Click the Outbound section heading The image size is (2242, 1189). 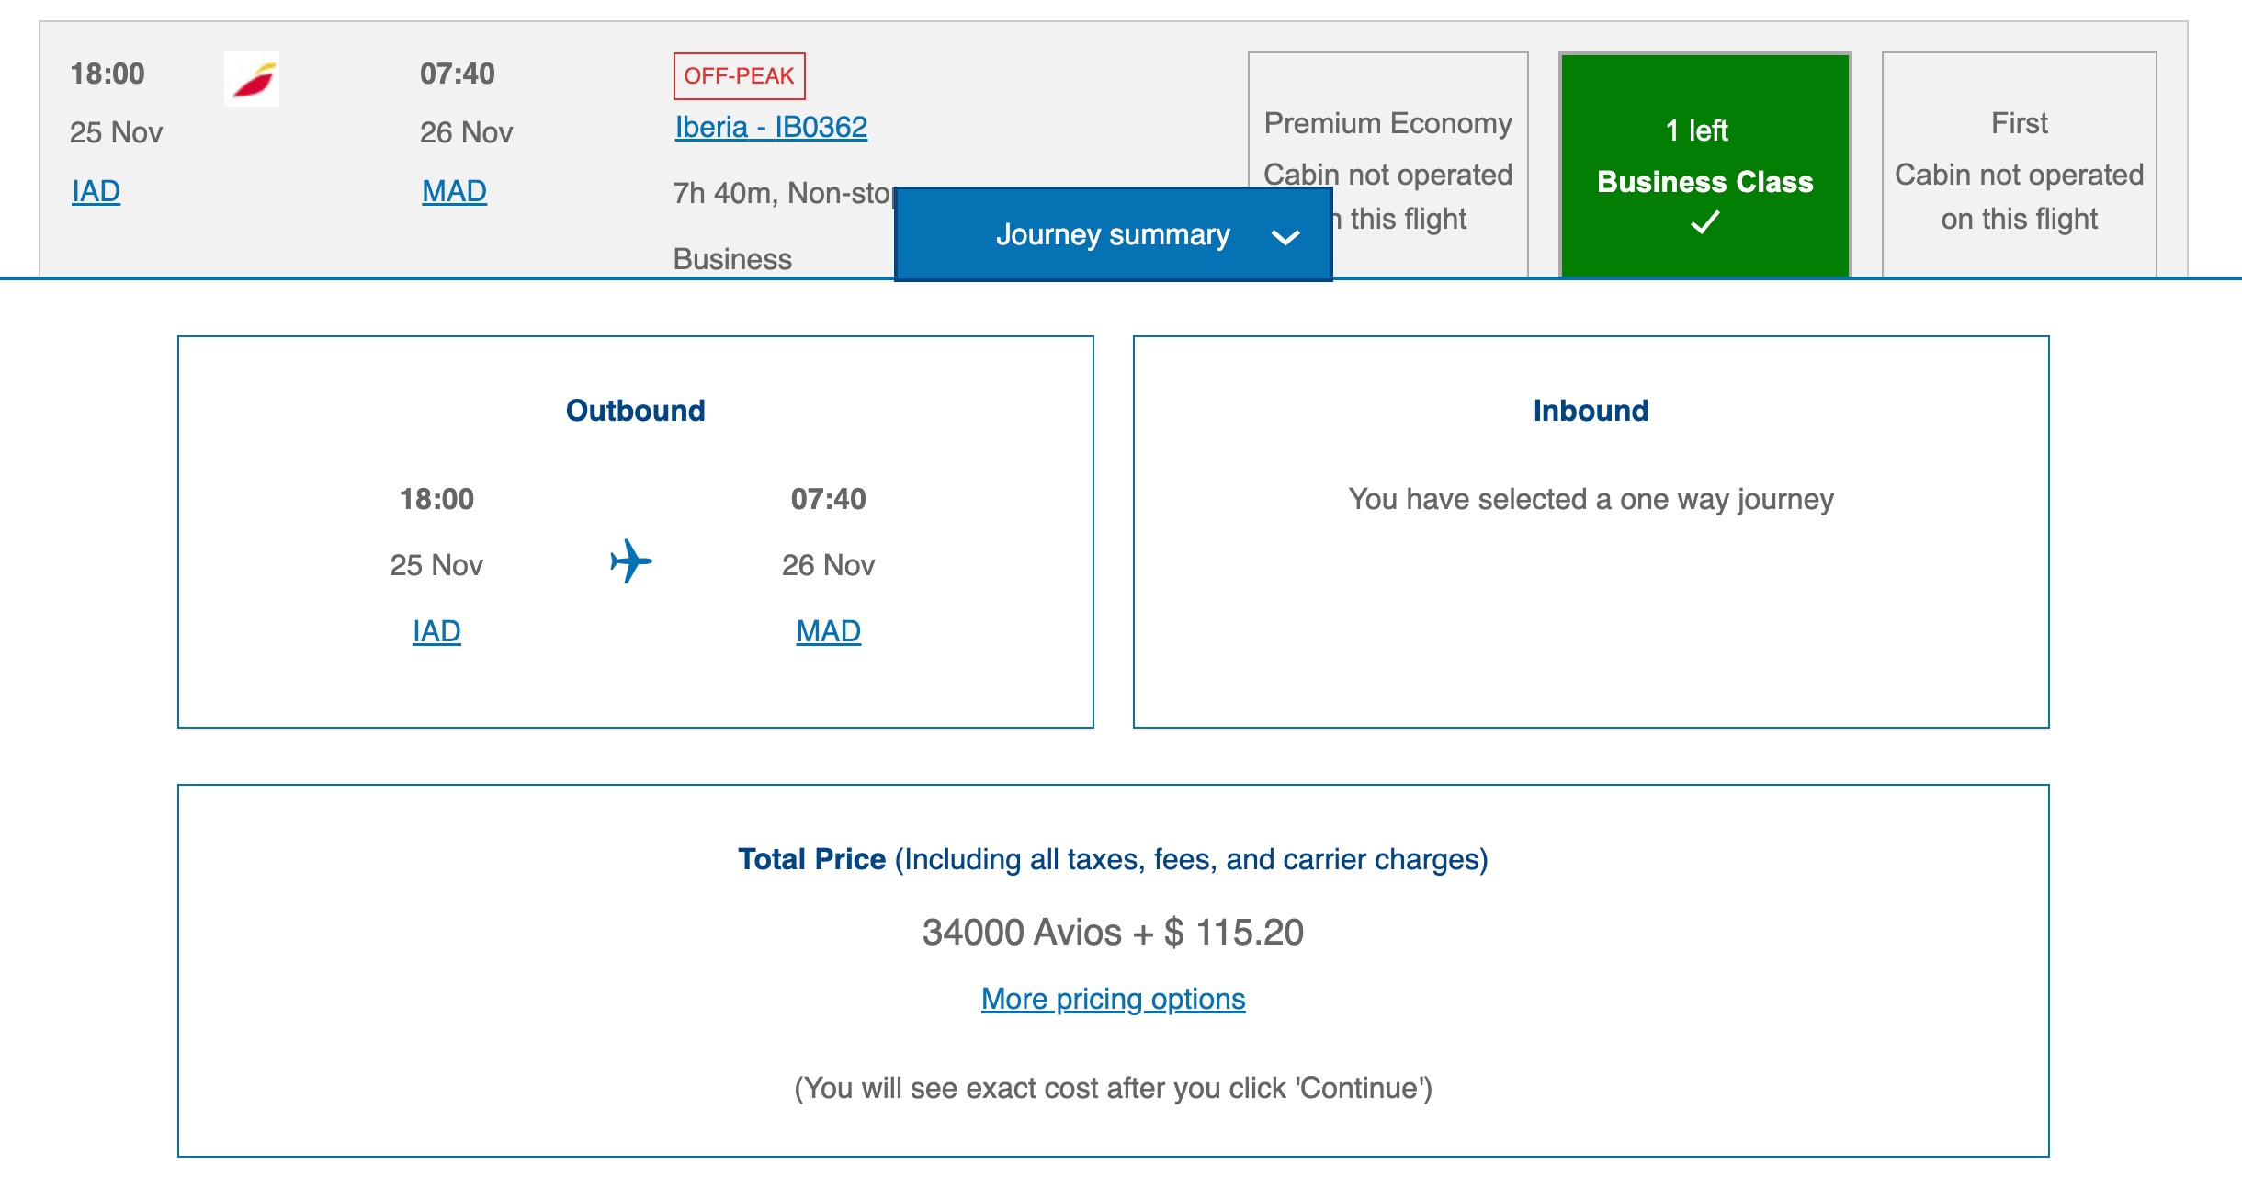click(635, 411)
